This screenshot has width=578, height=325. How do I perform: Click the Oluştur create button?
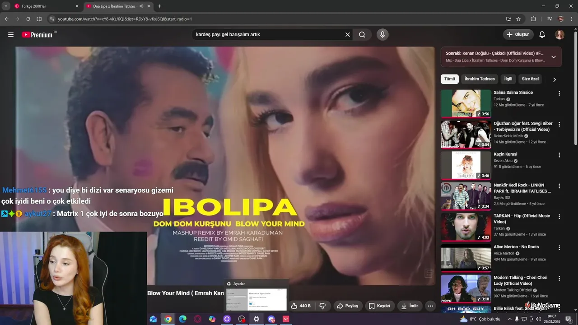coord(518,35)
